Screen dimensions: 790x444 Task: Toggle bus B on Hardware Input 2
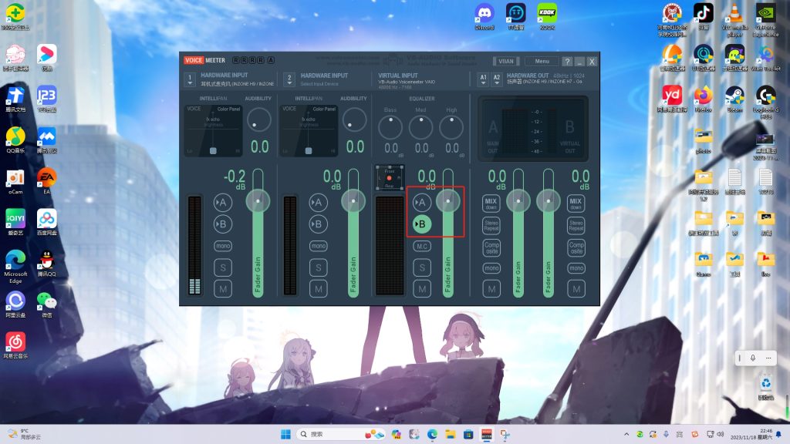tap(318, 224)
